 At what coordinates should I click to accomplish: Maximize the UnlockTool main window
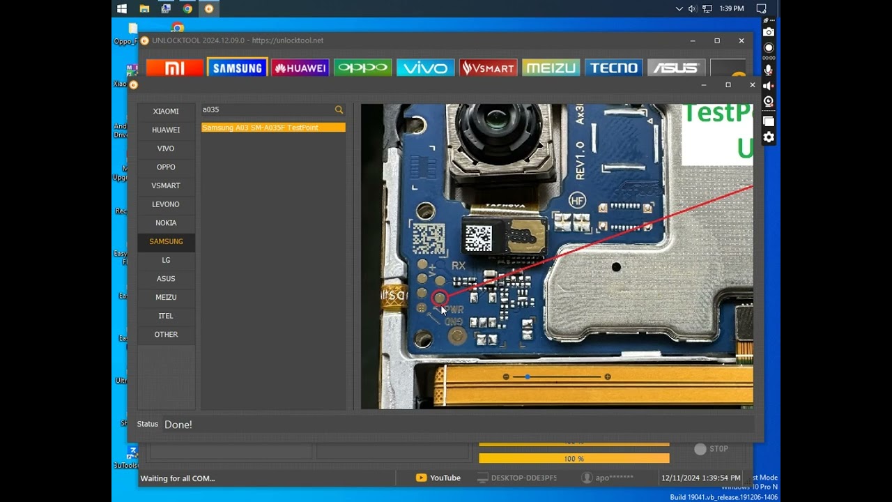tap(717, 40)
